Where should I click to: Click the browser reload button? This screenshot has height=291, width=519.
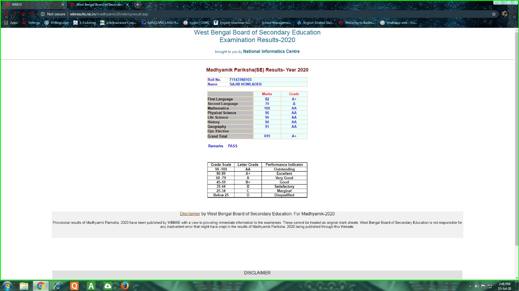point(23,14)
